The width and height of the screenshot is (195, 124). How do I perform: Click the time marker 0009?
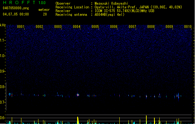[x=169, y=27]
